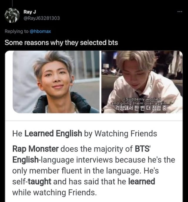Screen dimensions: 188x202
Task: Open the headline "He Learned English by Watching Friends"
Action: (x=85, y=133)
